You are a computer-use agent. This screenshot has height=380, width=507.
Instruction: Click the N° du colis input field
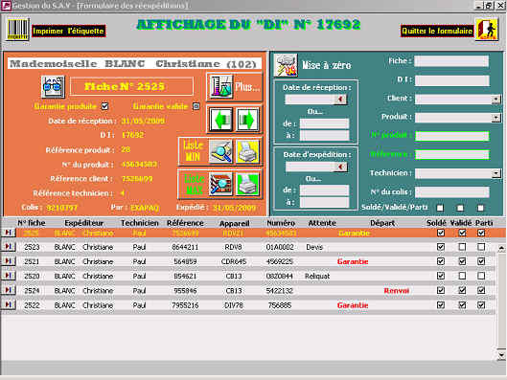click(452, 191)
